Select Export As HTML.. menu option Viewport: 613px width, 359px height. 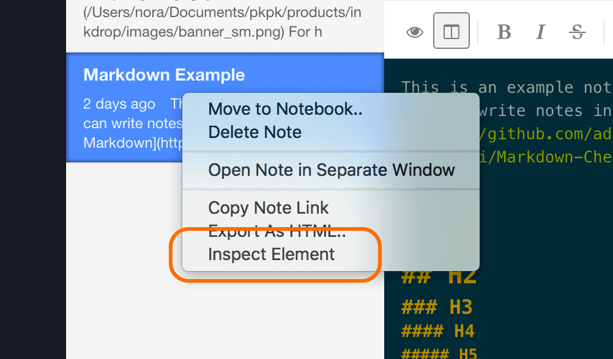pos(277,231)
